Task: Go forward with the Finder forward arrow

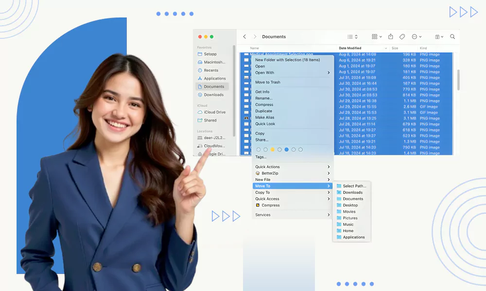Action: (255, 36)
